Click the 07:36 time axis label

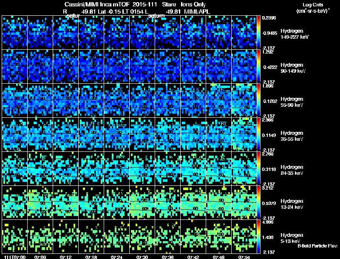point(167,257)
